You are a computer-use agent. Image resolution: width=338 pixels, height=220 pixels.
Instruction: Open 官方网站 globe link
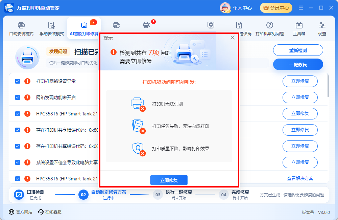[21, 212]
